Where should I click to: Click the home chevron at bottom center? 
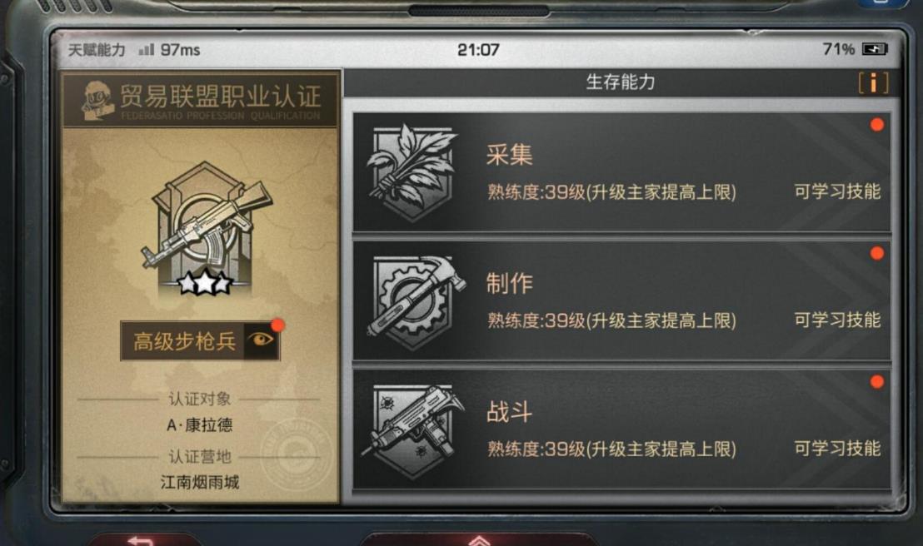479,540
